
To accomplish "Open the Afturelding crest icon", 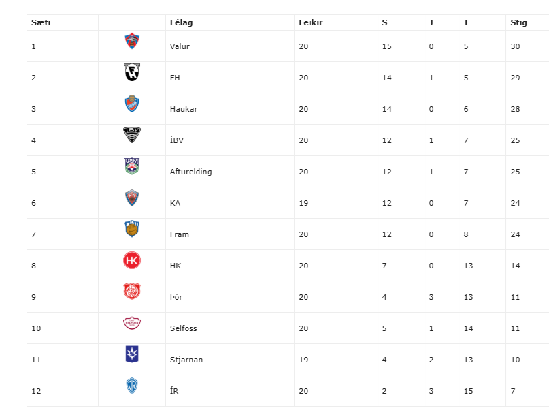I will click(131, 167).
